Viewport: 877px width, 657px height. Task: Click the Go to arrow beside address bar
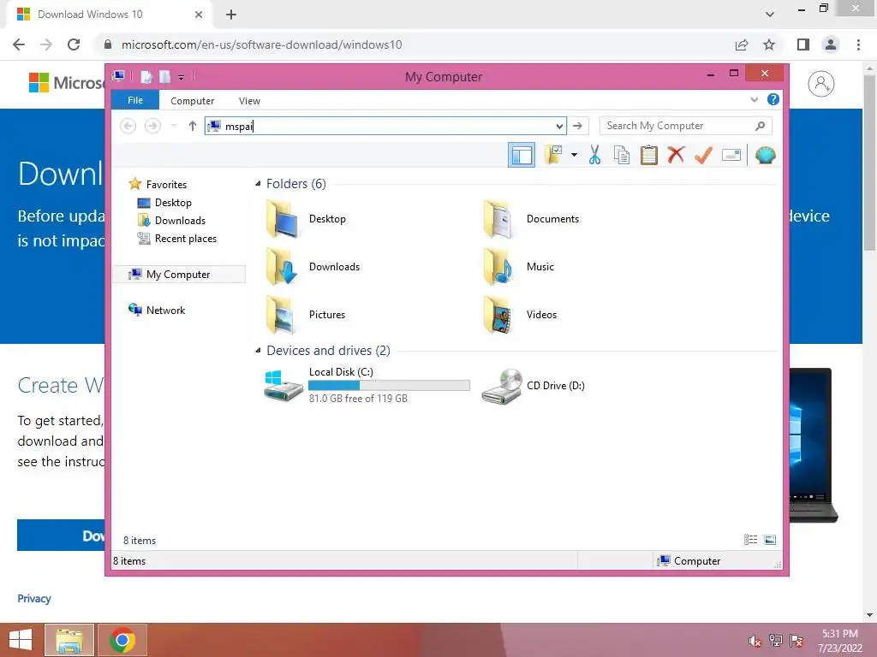[x=578, y=127]
